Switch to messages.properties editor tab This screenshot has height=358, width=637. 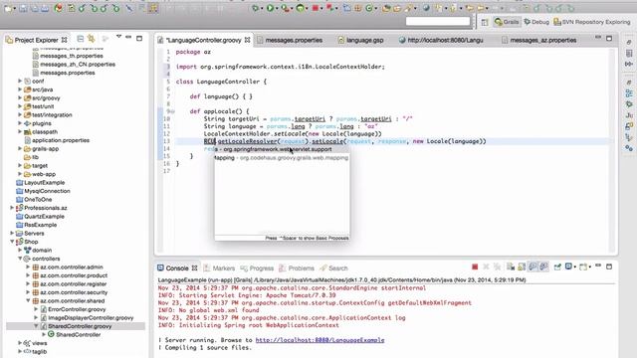pyautogui.click(x=290, y=40)
